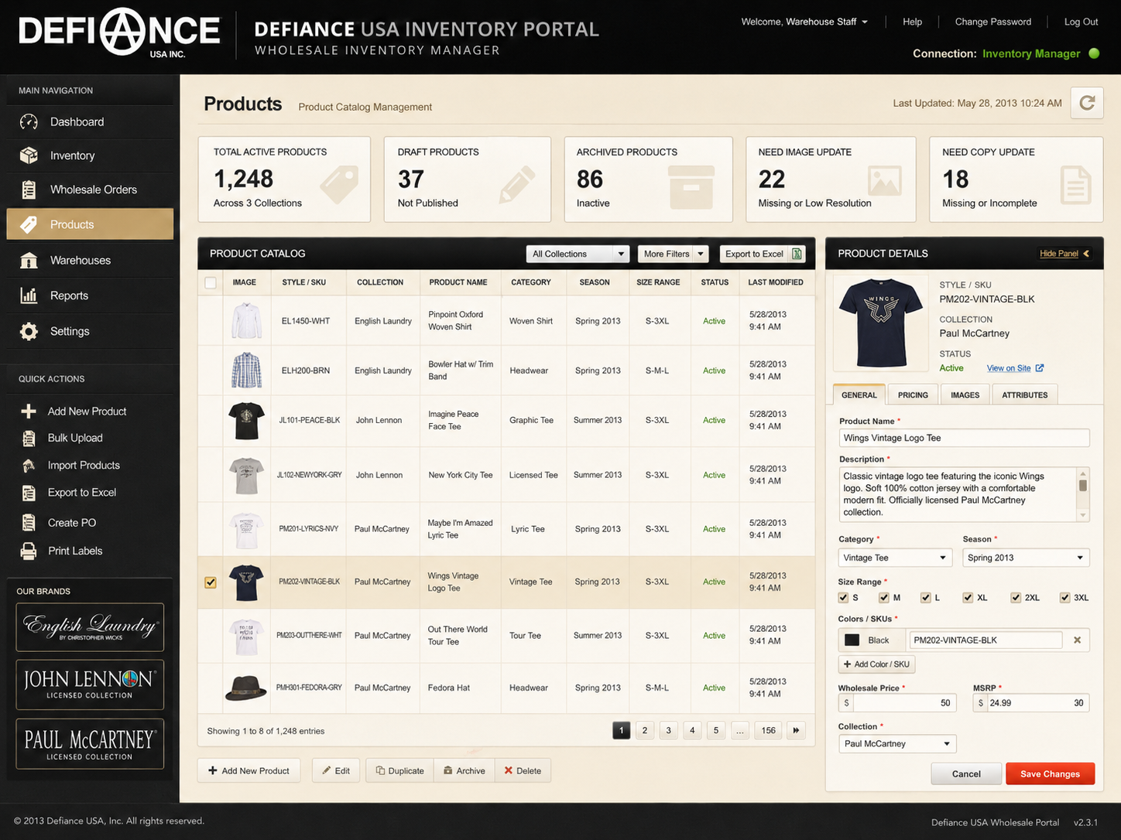Uncheck size 2XL in Size Range
Viewport: 1121px width, 840px height.
click(1016, 597)
